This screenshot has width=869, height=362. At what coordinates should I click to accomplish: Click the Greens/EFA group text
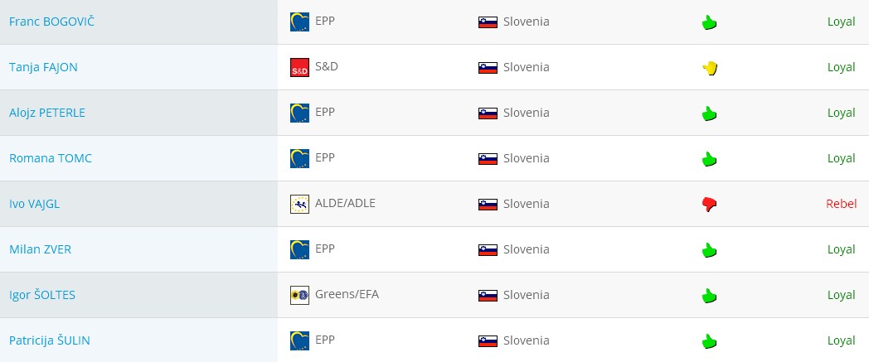(x=347, y=294)
